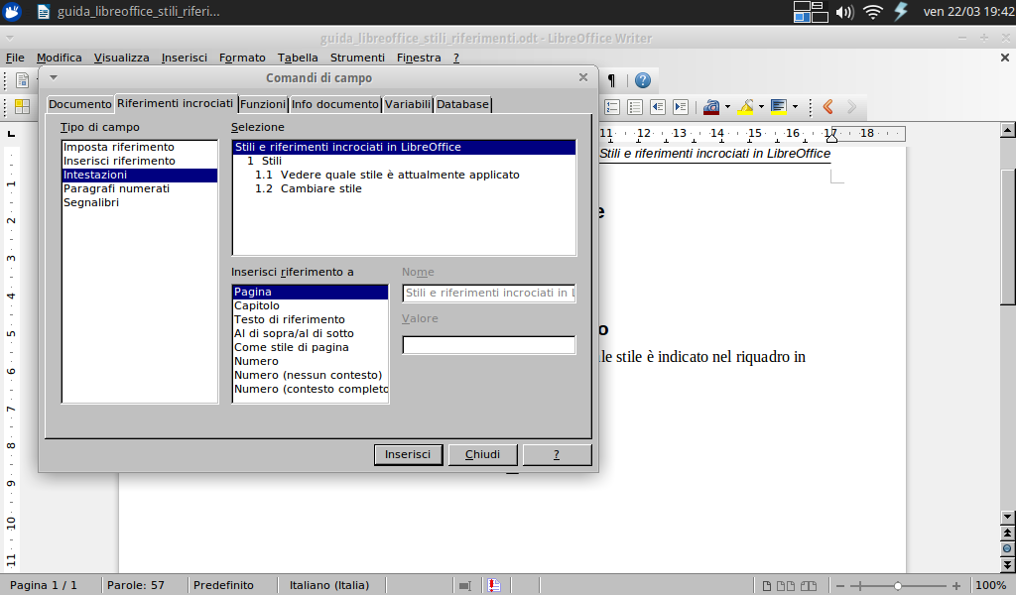Apply paragraph background color icon

click(x=779, y=107)
